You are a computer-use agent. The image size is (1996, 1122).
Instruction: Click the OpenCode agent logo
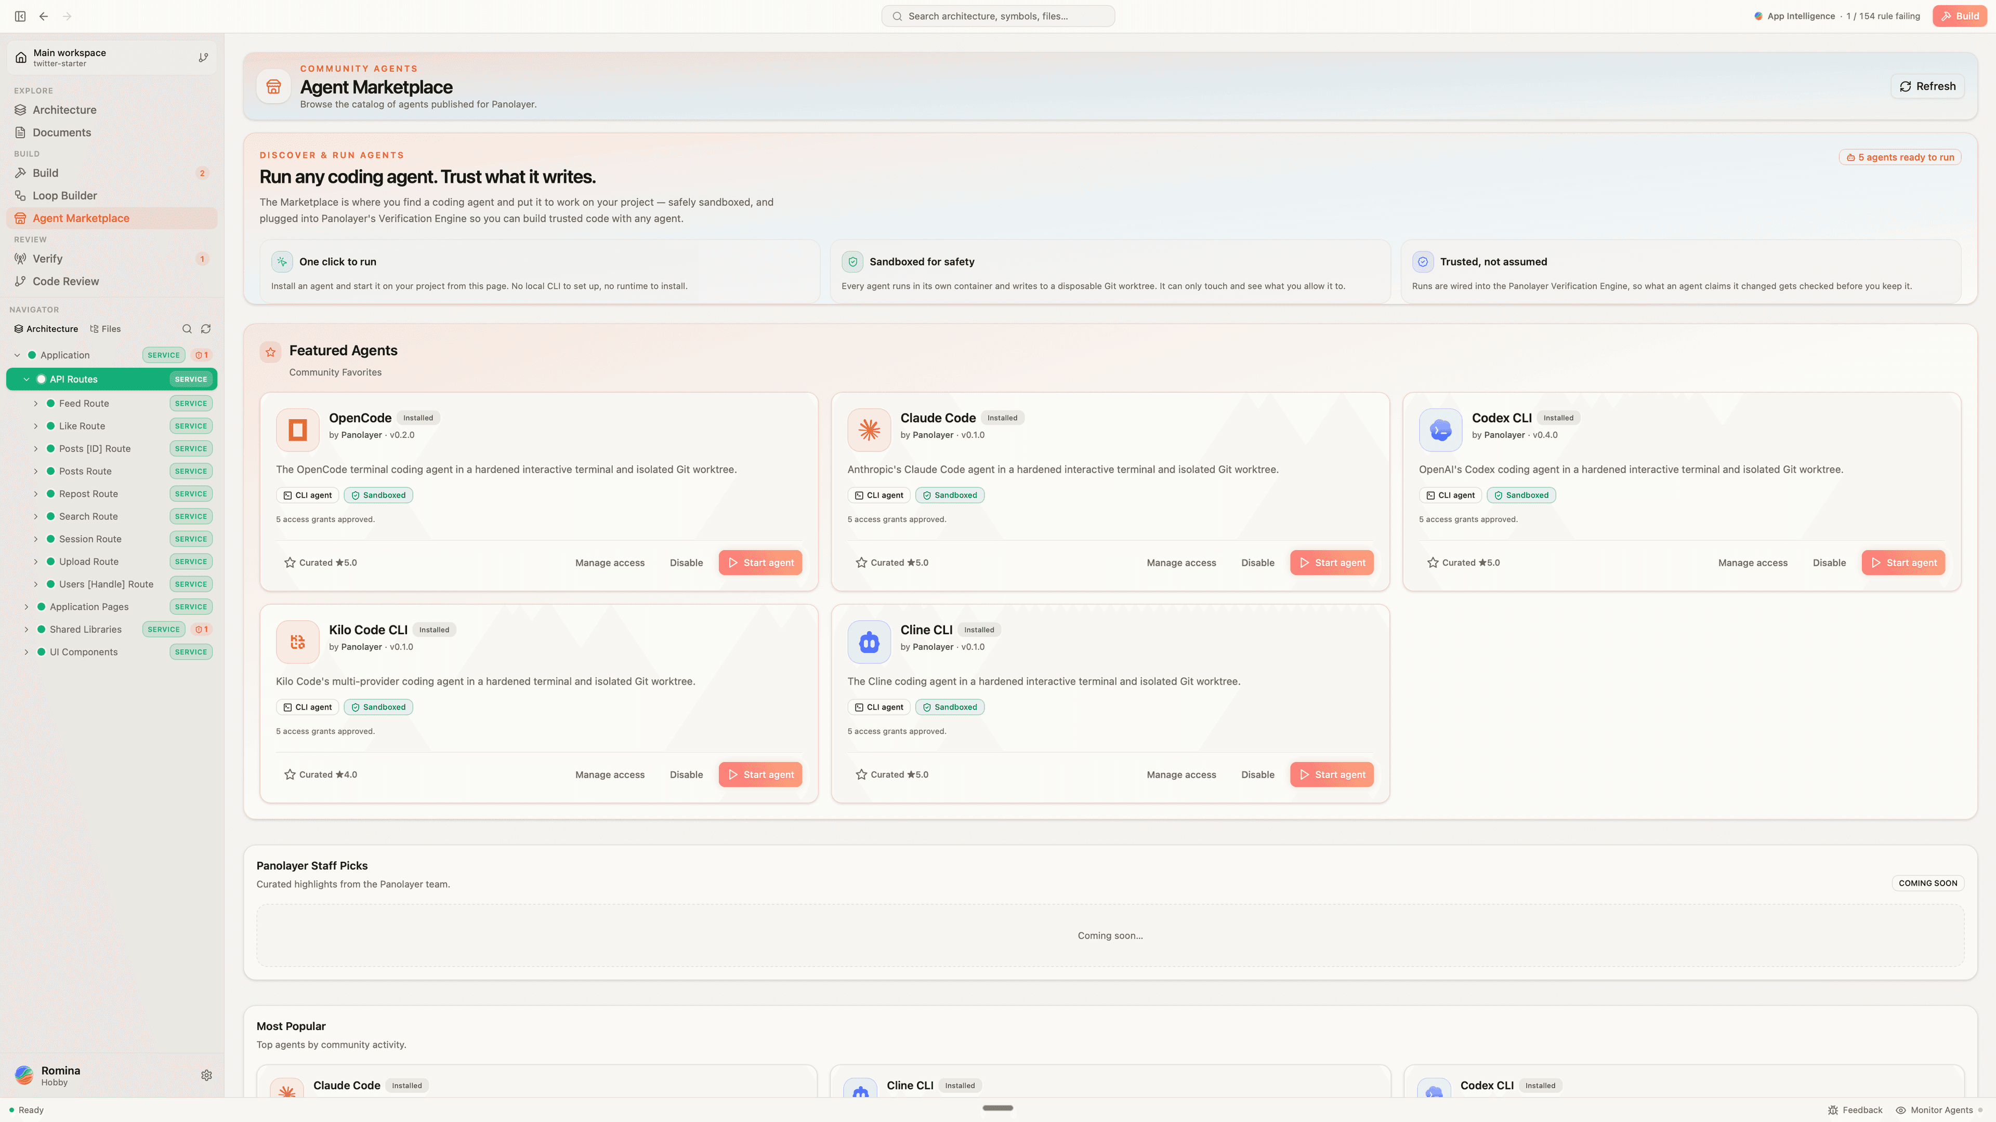[297, 430]
